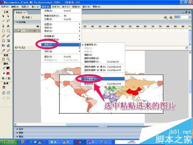Open the 对齐(N) submenu

[61, 51]
